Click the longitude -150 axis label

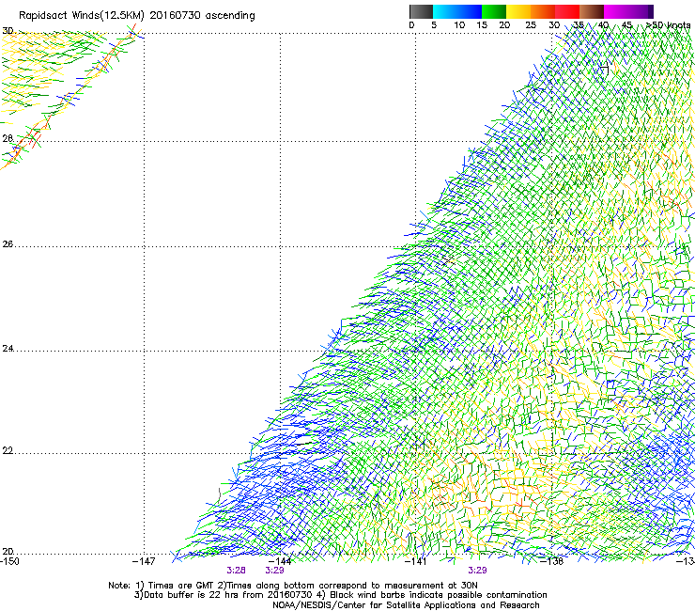[x=9, y=561]
